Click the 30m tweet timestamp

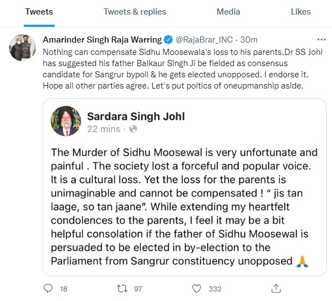point(249,40)
